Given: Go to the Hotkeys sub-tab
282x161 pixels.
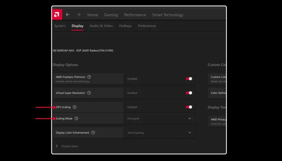Looking at the screenshot, I should (x=125, y=26).
